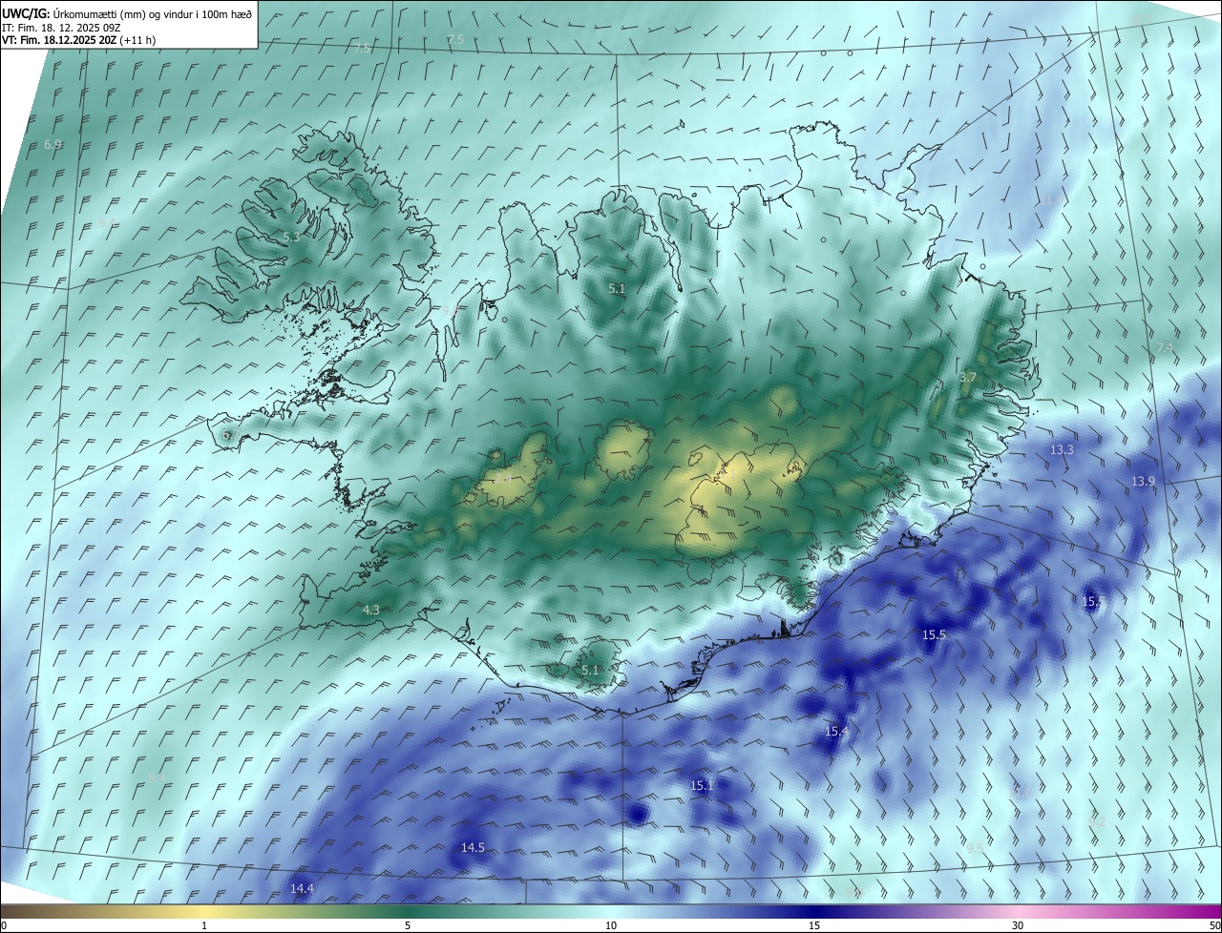Viewport: 1222px width, 933px height.
Task: Select the 13.9 value label
Action: tap(1143, 482)
